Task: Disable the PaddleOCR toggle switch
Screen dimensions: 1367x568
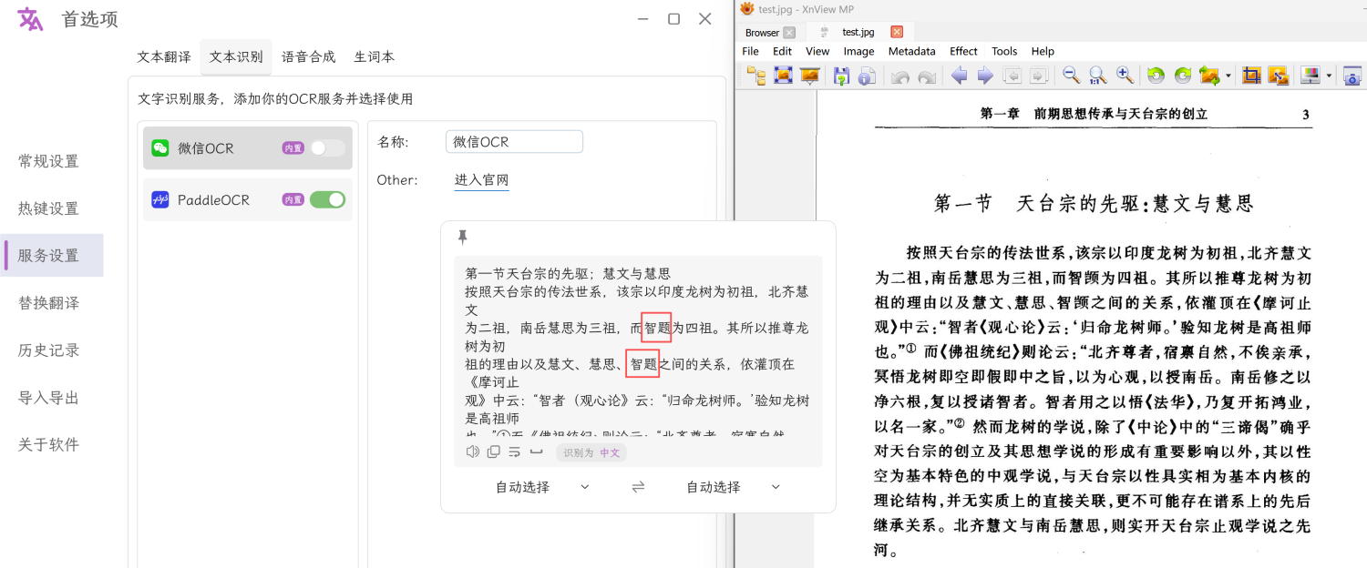Action: (327, 199)
